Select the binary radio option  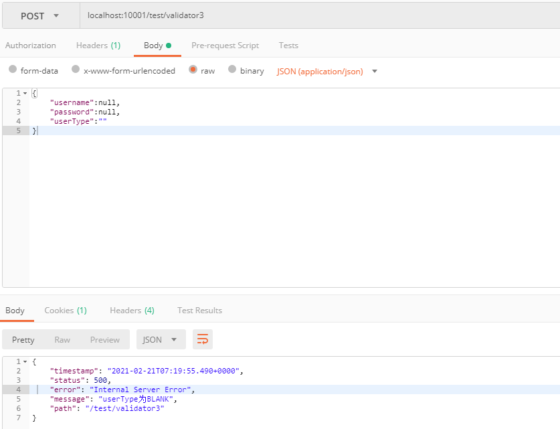[232, 70]
